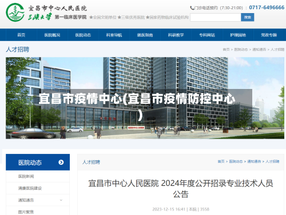Viewport: 286px width, 215px height.
Task: Click the phone number 0717-6496666
Action: [267, 7]
